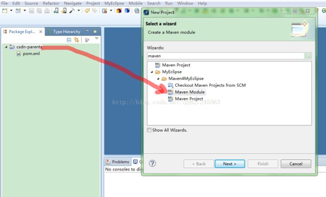Open the dropdown beside the server debug icon

click(x=111, y=11)
